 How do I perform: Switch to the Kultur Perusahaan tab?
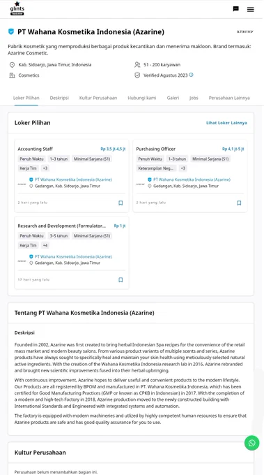pyautogui.click(x=98, y=98)
